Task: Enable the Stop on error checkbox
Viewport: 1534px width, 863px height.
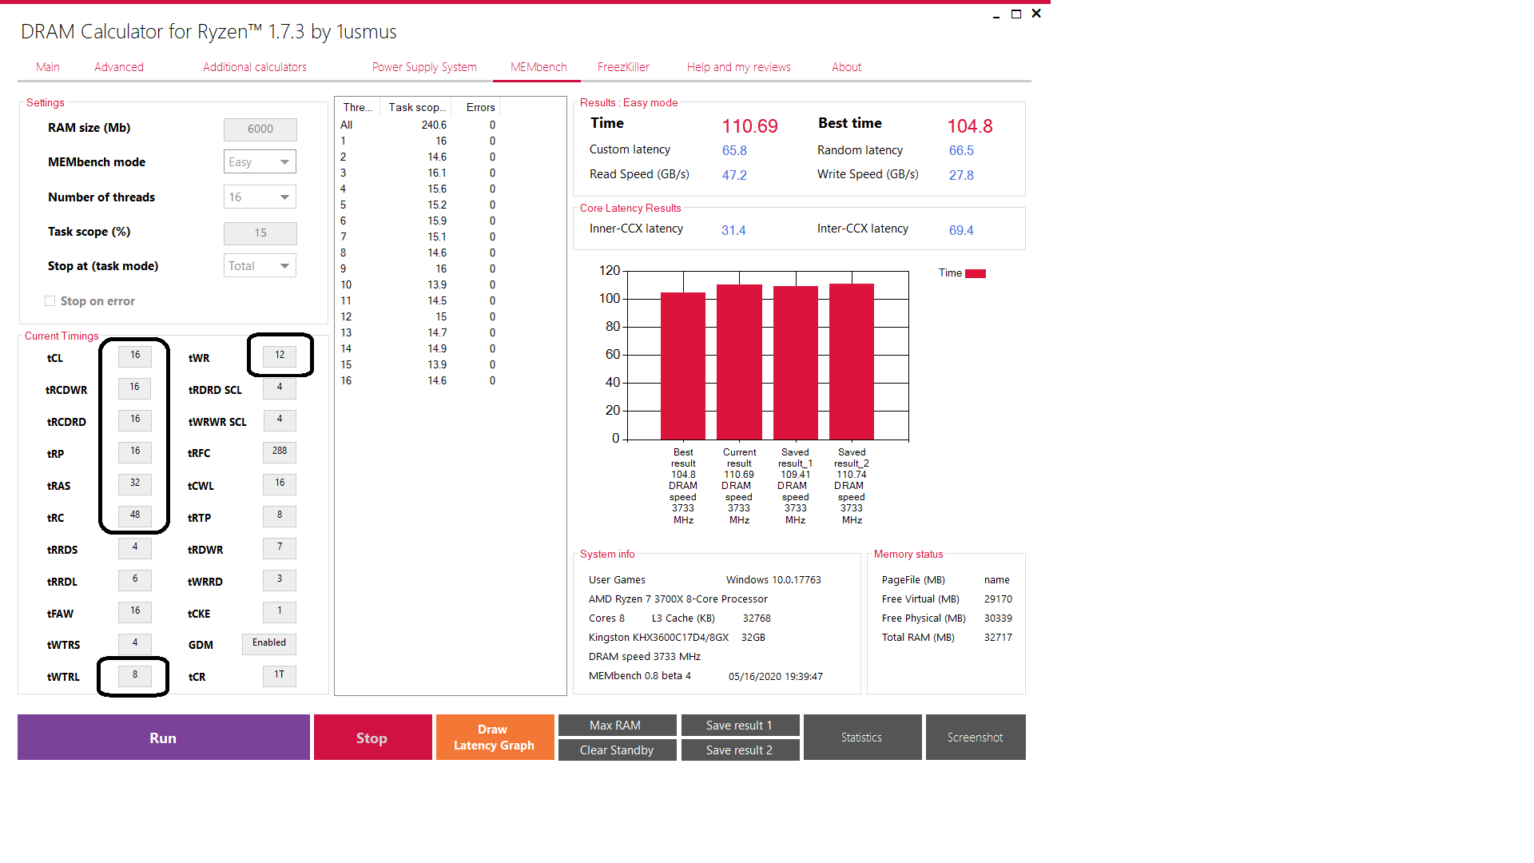Action: point(50,301)
